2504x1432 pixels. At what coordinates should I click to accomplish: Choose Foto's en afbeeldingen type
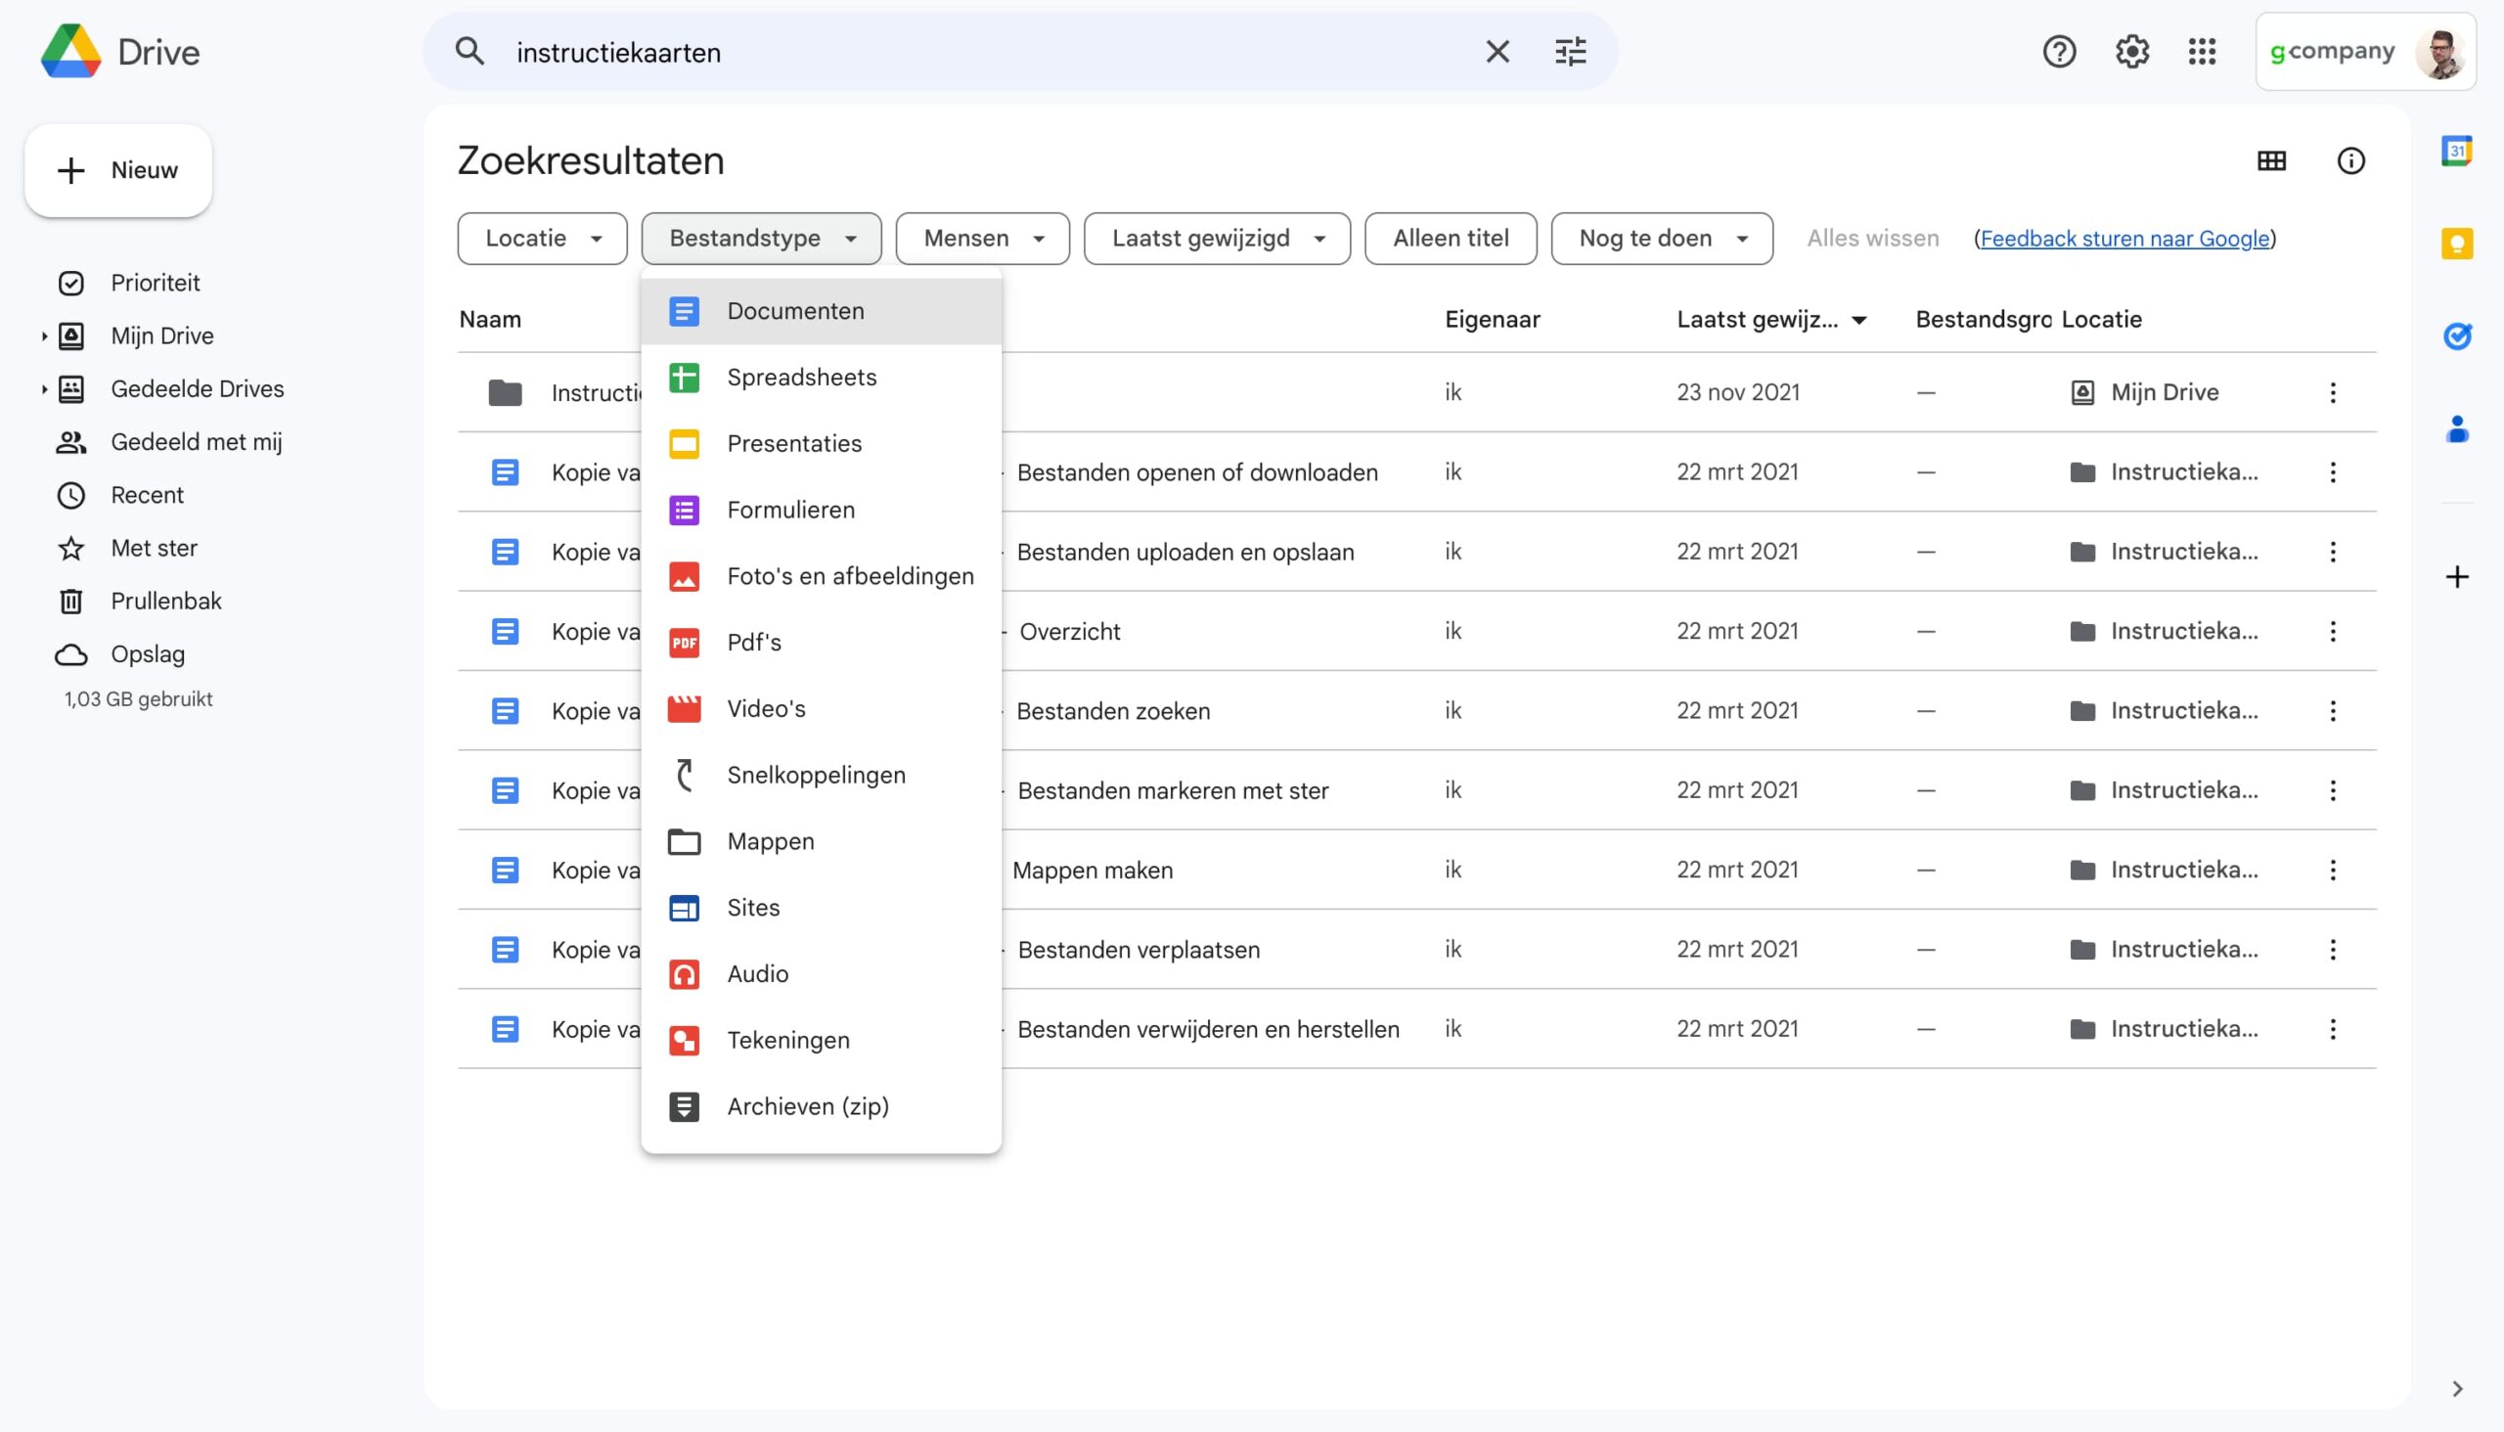(822, 576)
